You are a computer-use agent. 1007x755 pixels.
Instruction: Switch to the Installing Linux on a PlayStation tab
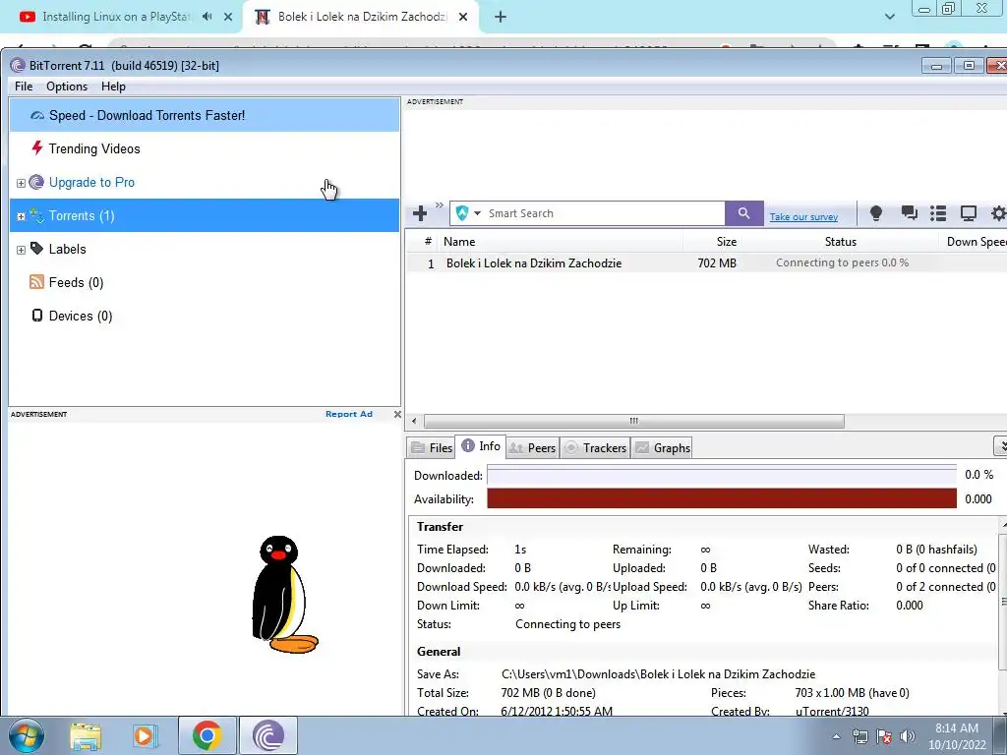tap(116, 17)
